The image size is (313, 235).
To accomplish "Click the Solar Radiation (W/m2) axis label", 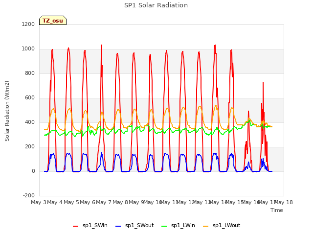I will click(x=7, y=111).
